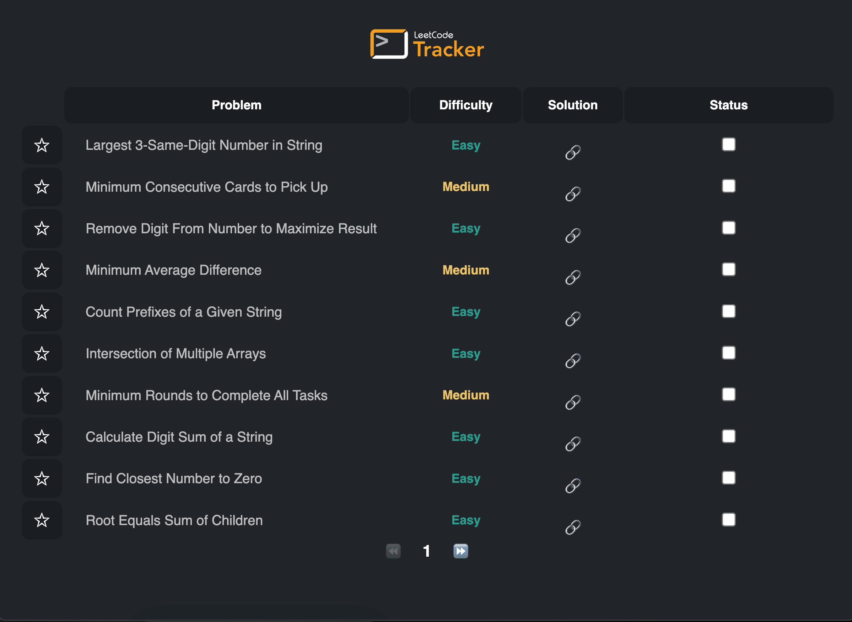Click Easy difficulty of Largest 3-Same-Digit row
The image size is (852, 622).
(x=466, y=145)
